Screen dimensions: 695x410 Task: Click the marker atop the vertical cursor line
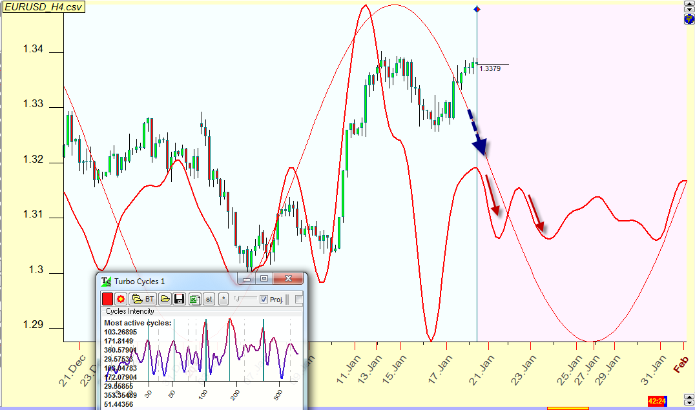coord(477,9)
